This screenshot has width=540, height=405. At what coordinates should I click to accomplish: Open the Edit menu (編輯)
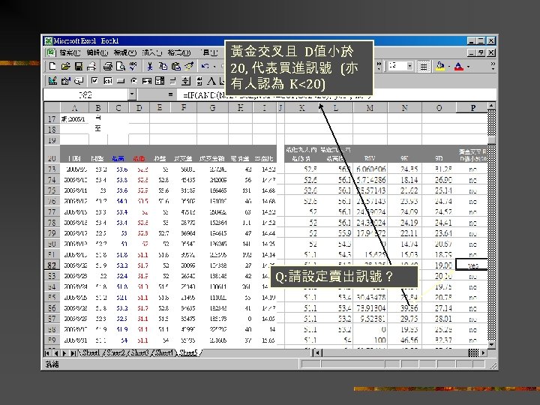[97, 52]
